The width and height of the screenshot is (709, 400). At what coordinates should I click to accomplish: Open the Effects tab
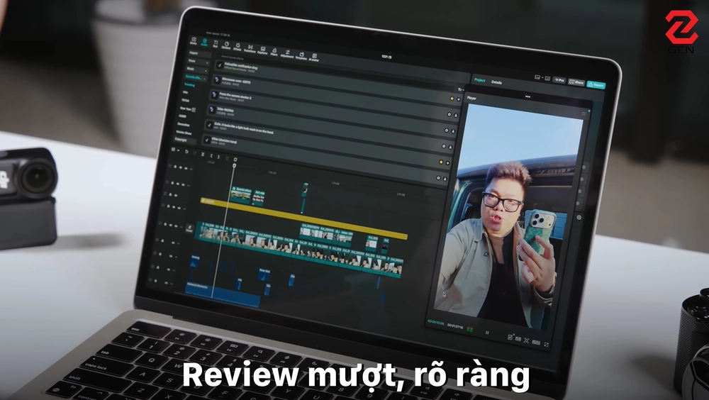(238, 48)
